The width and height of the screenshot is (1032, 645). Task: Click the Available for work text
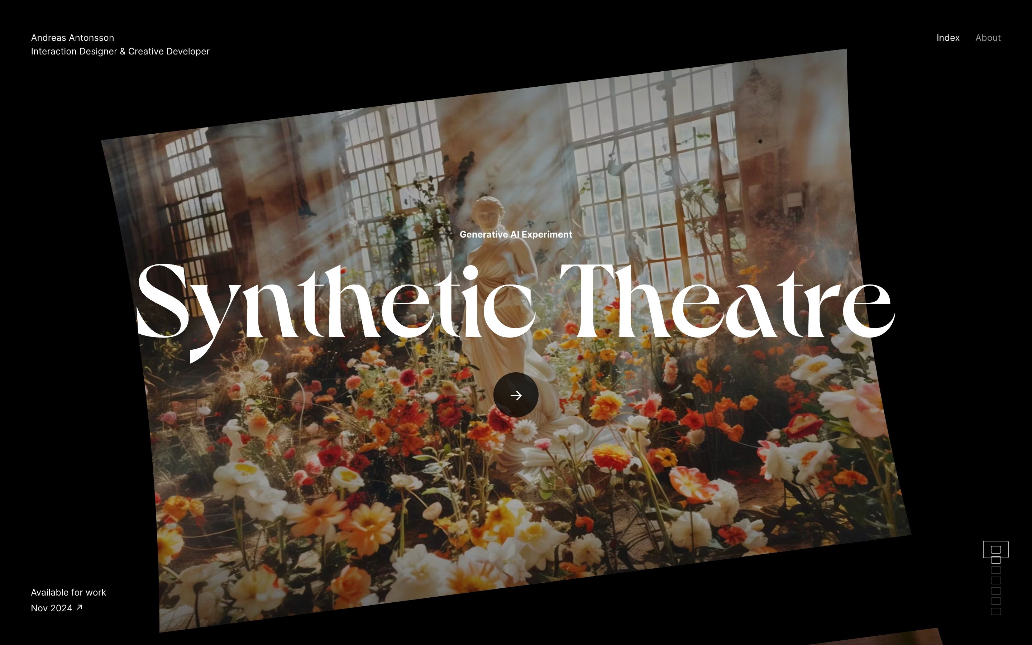tap(68, 592)
